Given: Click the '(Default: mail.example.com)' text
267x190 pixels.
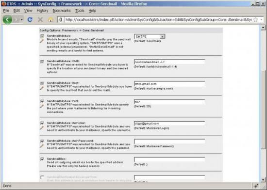Looking at the screenshot, I should pyautogui.click(x=153, y=88).
